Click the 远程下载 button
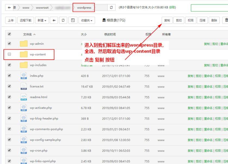 pos(26,20)
